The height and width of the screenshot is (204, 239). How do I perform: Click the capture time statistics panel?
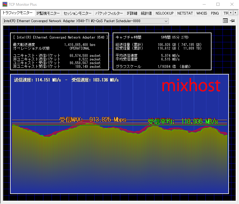tap(162, 51)
